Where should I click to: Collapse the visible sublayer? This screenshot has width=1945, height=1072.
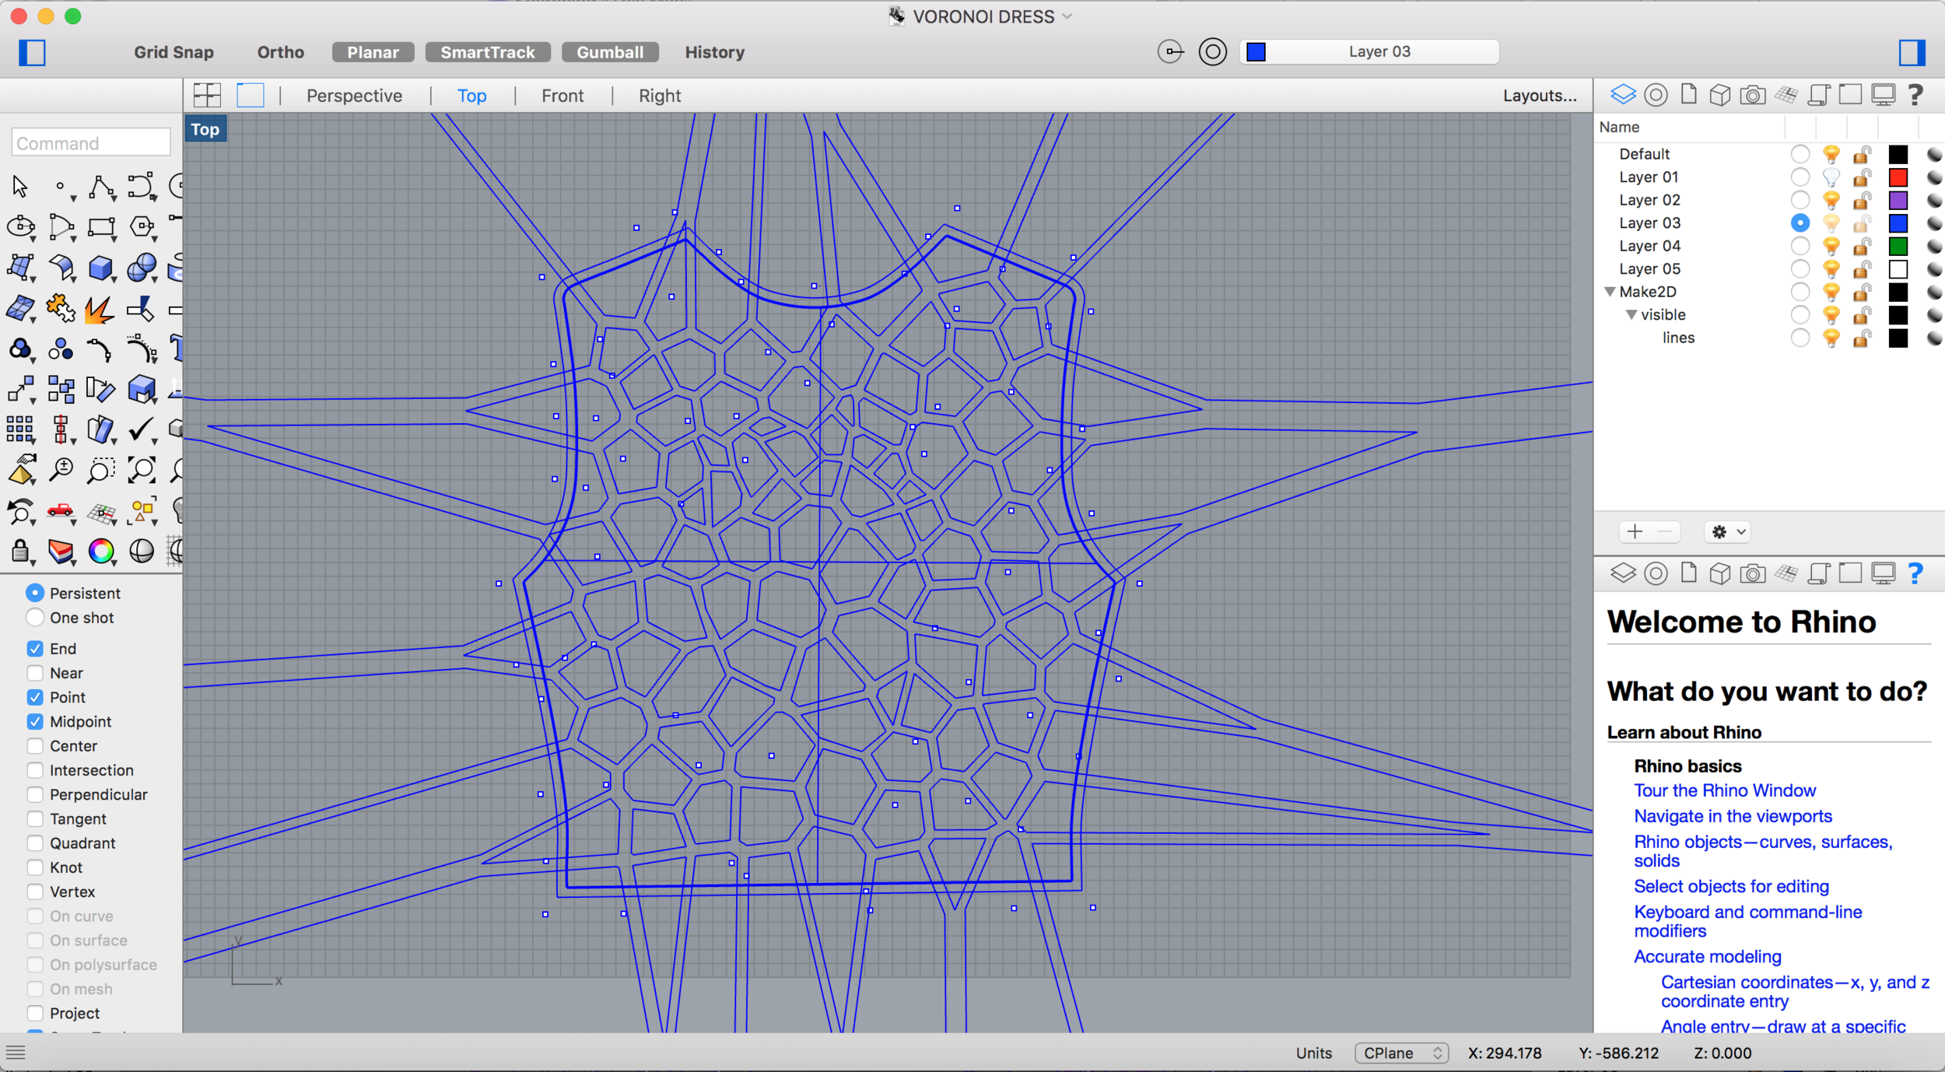pyautogui.click(x=1631, y=315)
